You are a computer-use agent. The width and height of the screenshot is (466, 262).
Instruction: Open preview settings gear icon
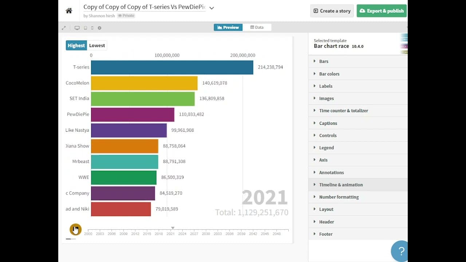tap(99, 28)
